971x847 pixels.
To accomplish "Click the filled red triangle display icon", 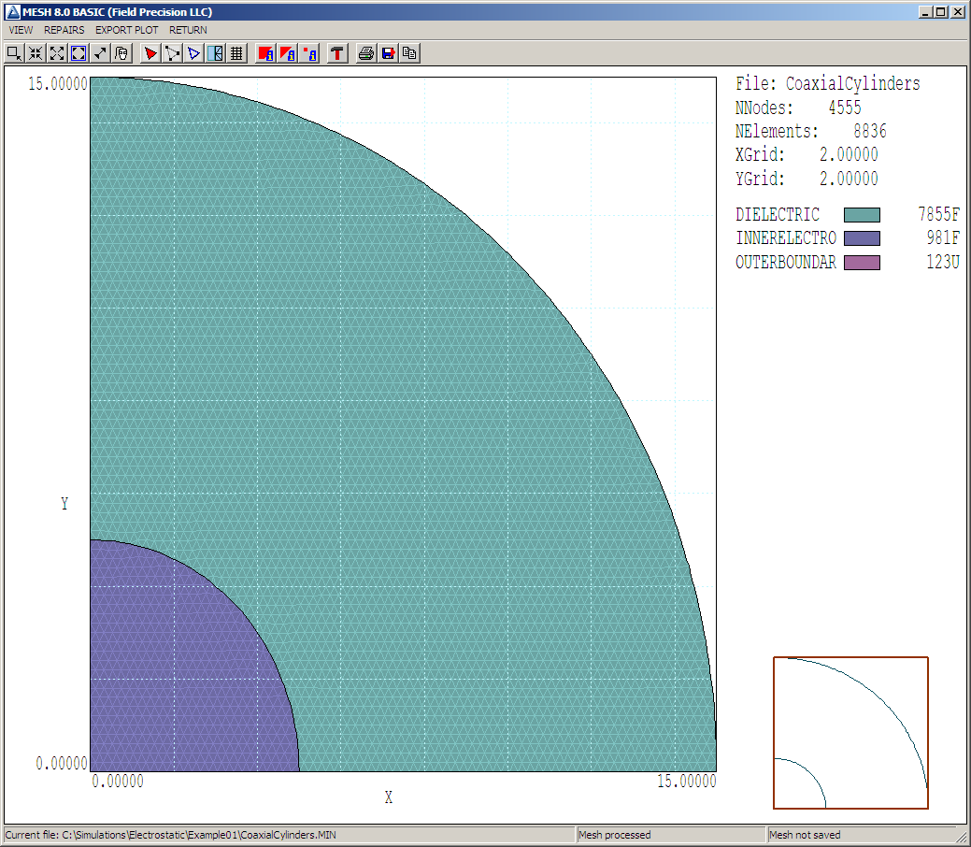I will pos(150,53).
